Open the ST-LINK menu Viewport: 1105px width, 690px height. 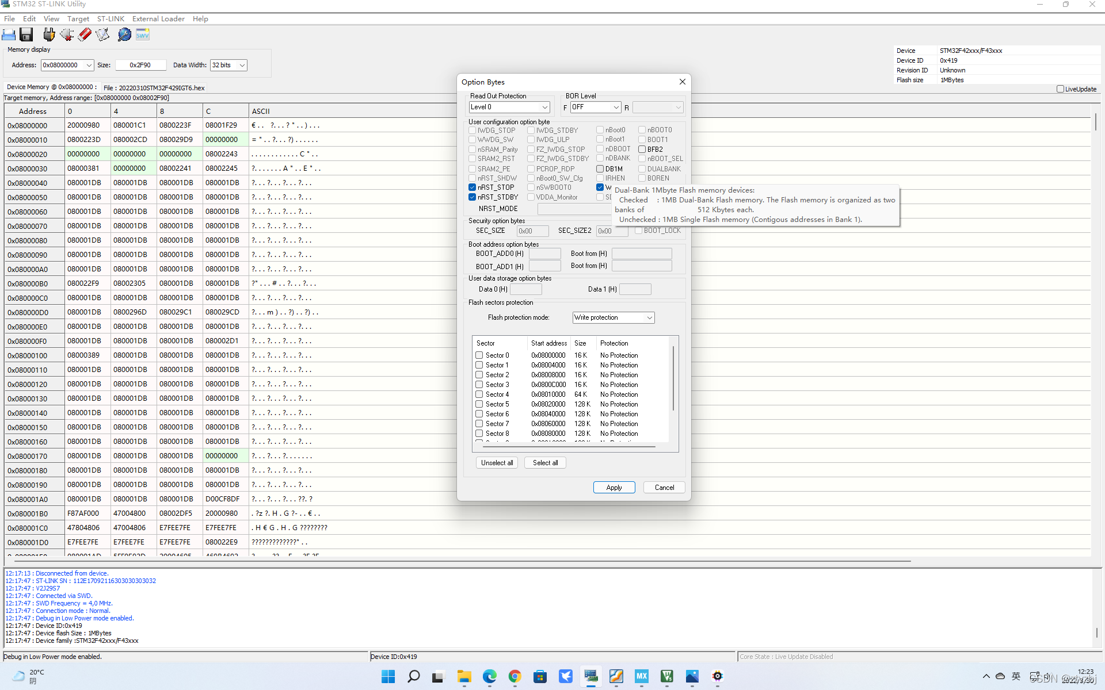110,18
